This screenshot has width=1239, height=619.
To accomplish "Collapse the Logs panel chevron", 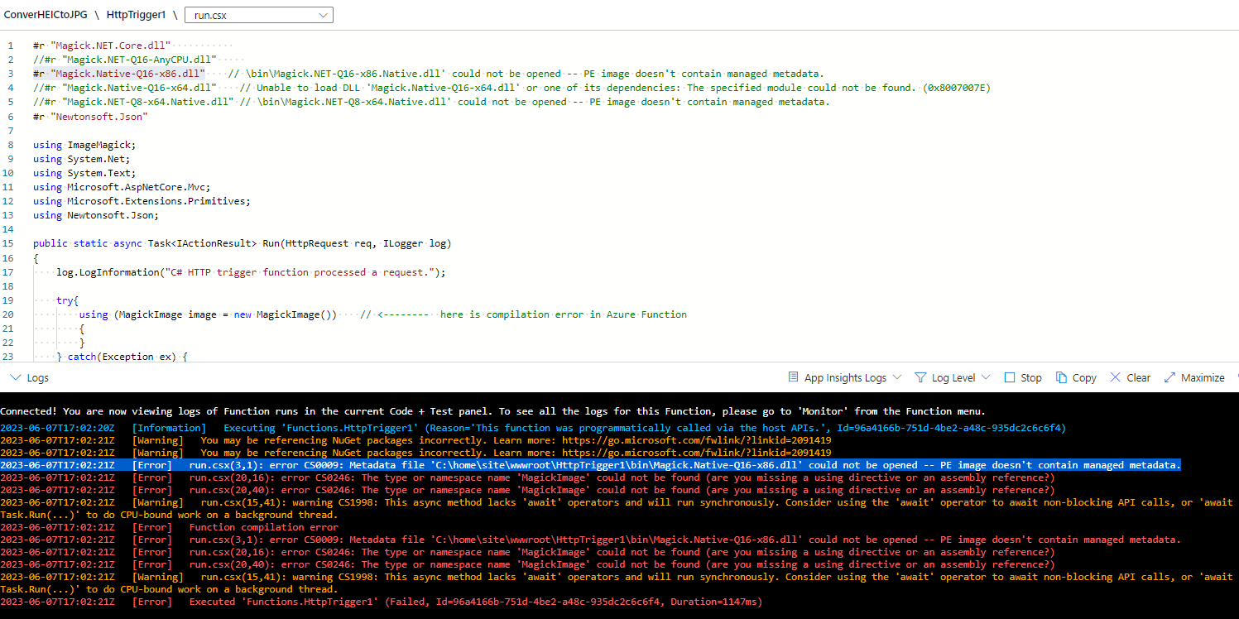I will tap(17, 377).
